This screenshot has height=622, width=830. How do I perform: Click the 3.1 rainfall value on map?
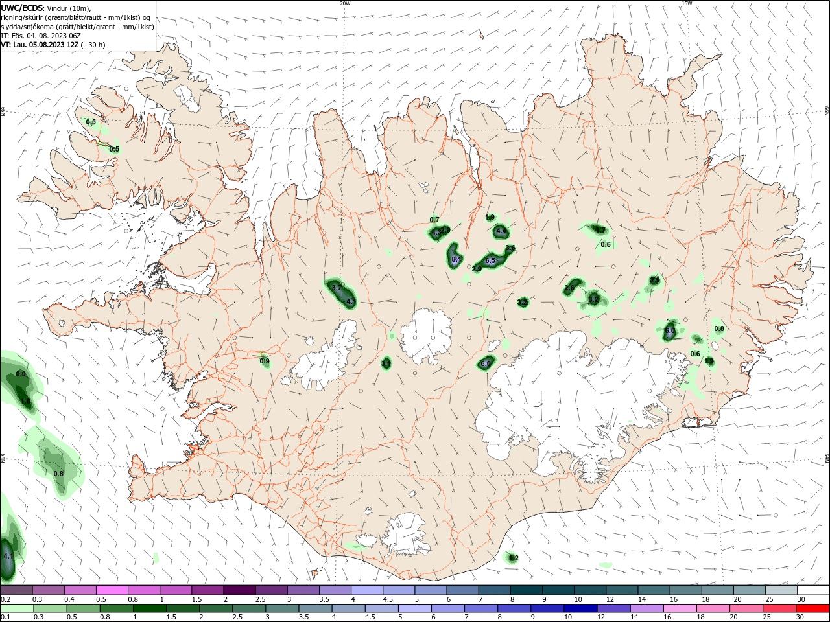tap(386, 364)
